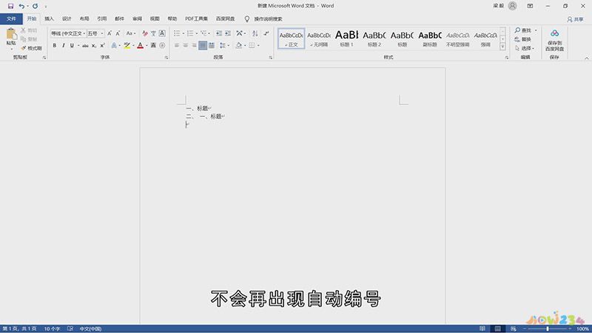This screenshot has height=333, width=592.
Task: Open the Paragraph dialog launcher
Action: point(270,58)
